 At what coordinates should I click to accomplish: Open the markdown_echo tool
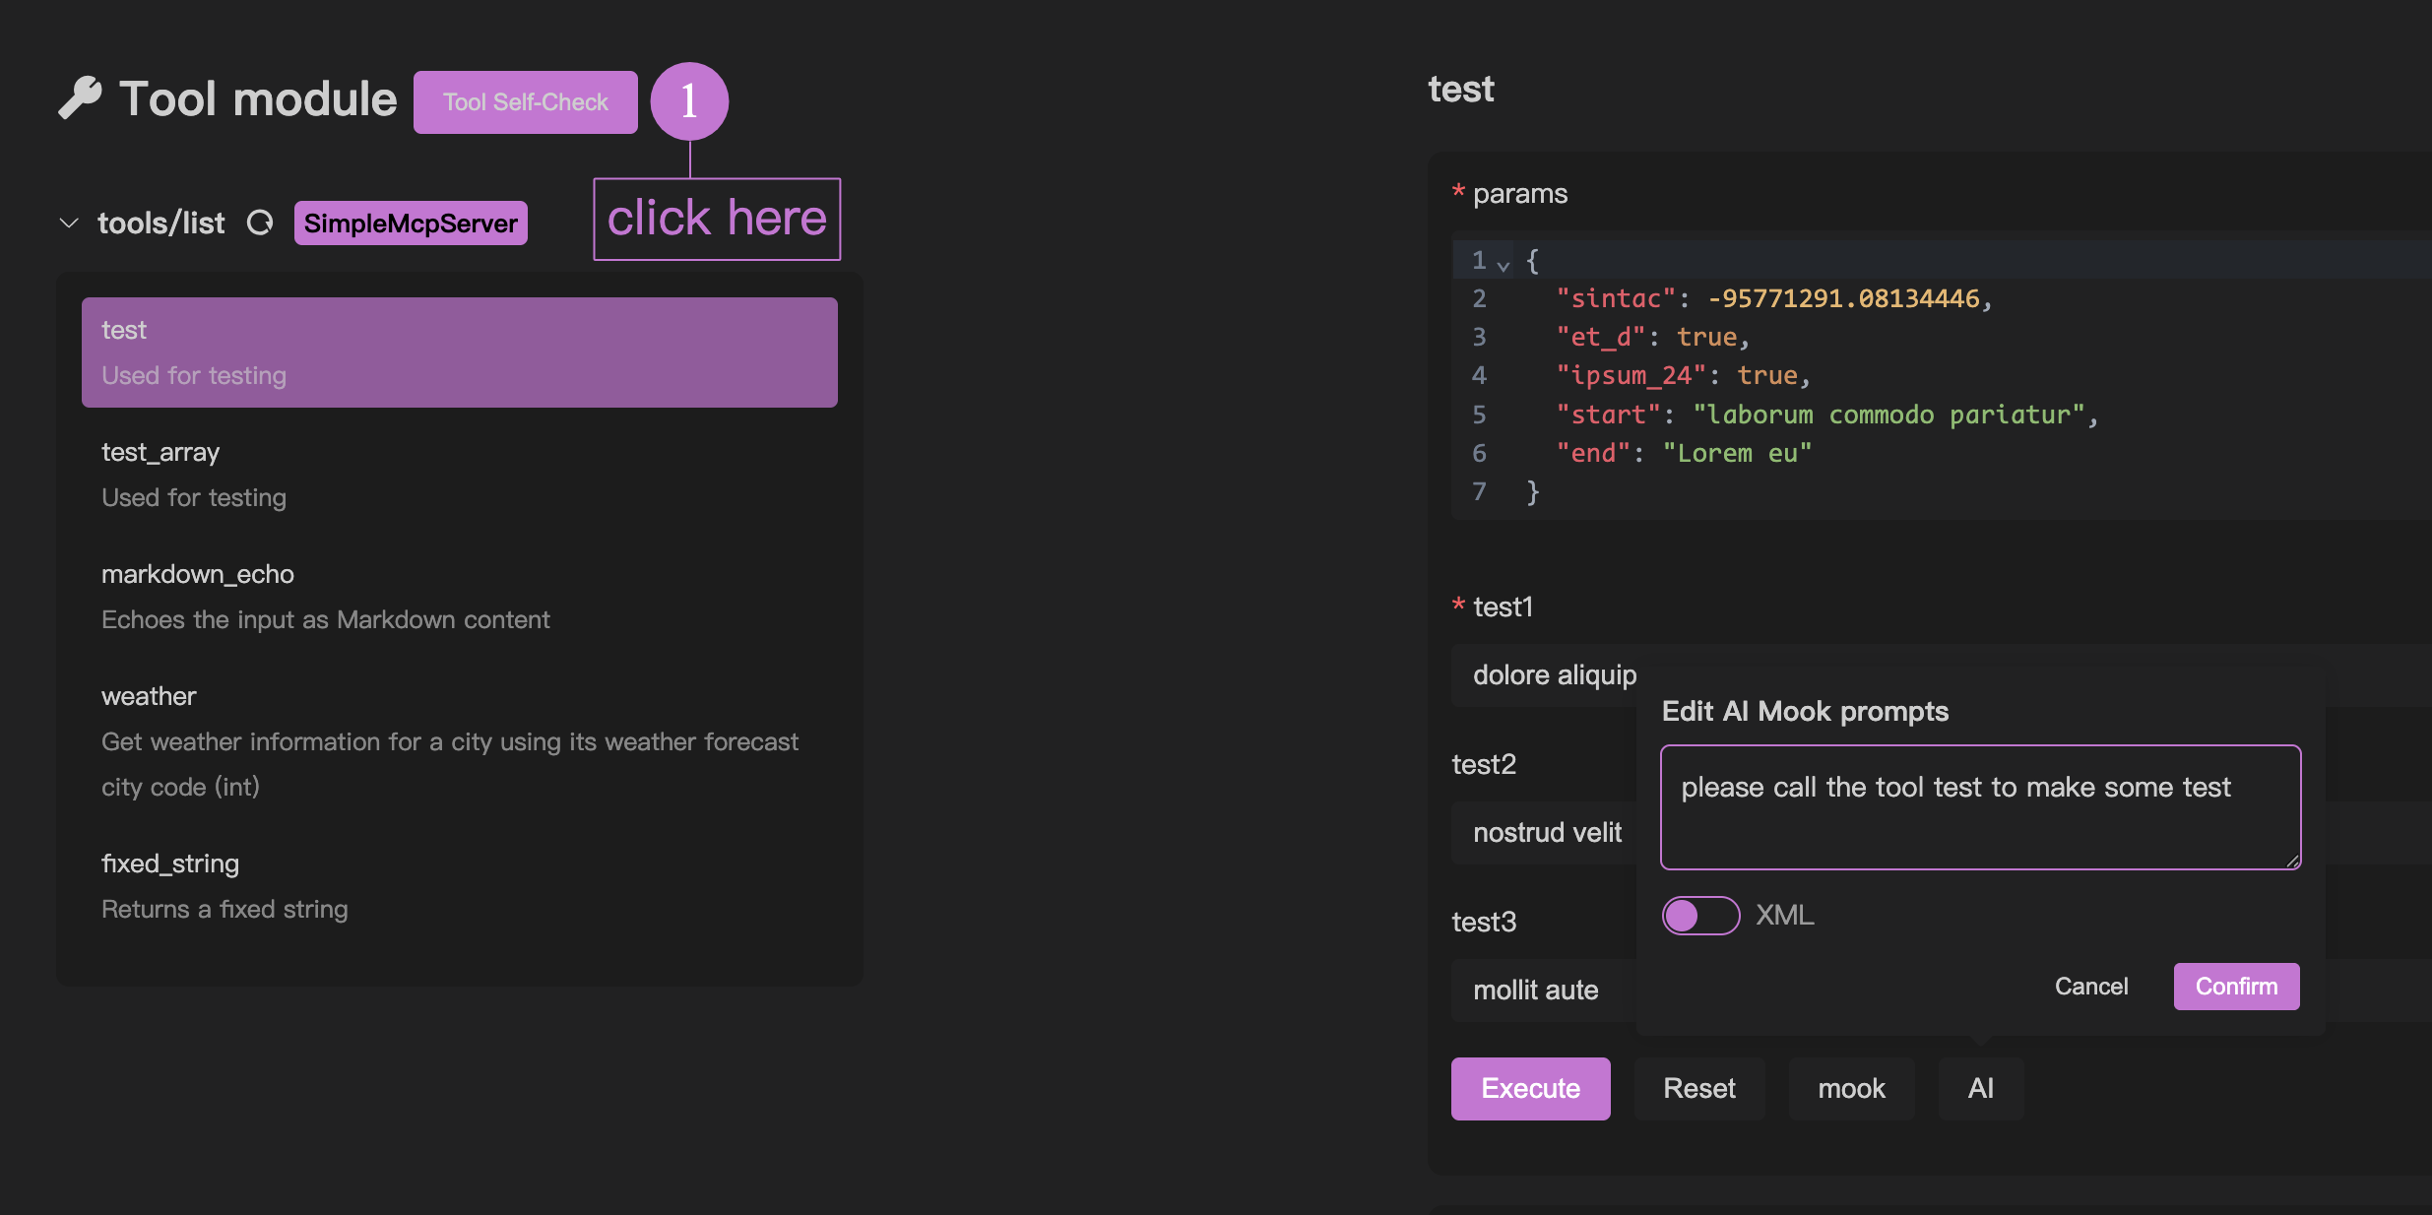(459, 597)
